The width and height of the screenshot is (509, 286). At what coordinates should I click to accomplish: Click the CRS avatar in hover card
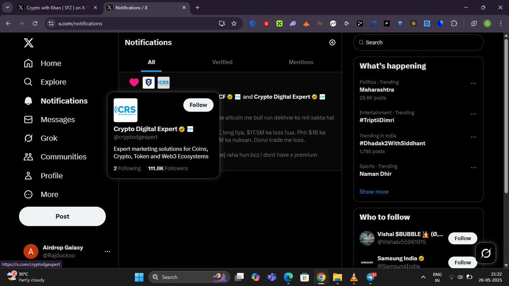pos(126,110)
